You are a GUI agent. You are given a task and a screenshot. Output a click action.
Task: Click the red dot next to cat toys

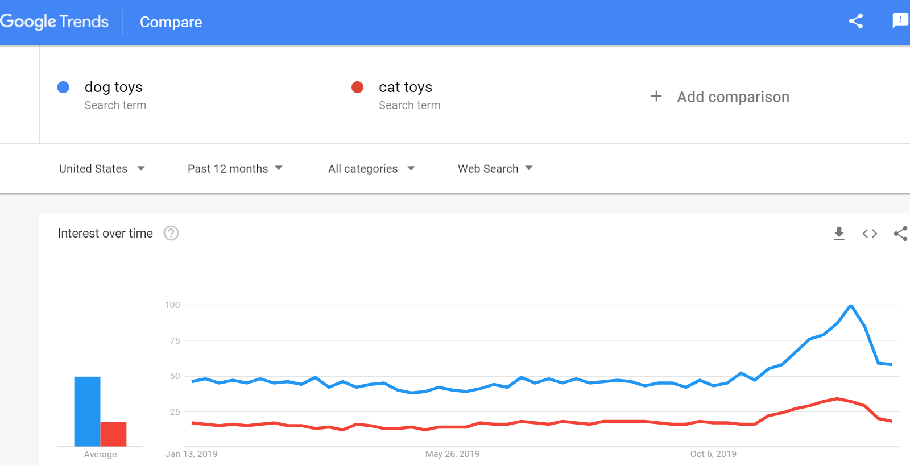[x=358, y=87]
